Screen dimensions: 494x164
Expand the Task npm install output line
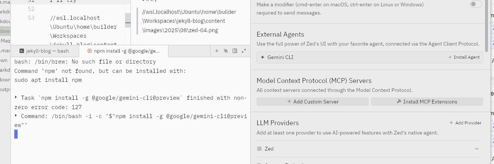[16, 98]
